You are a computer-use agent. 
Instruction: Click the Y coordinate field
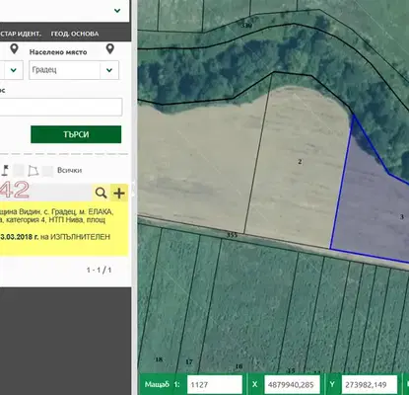pyautogui.click(x=370, y=384)
